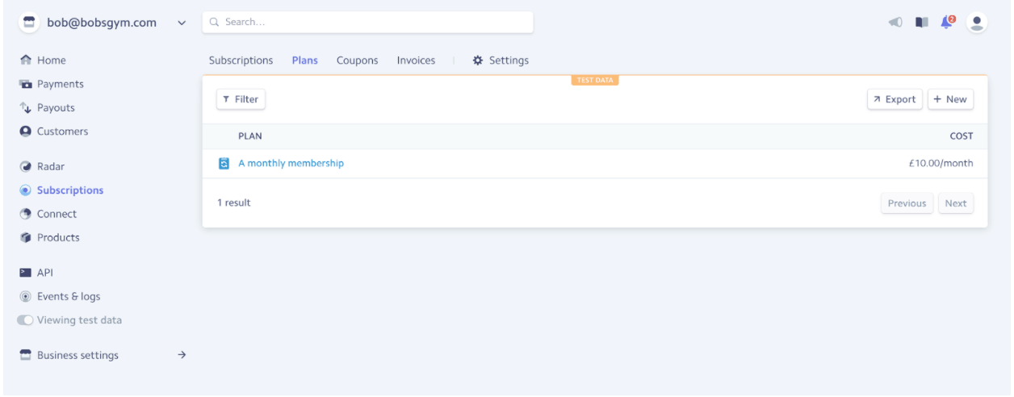Open the Coupons tab
The width and height of the screenshot is (1014, 397).
coord(357,61)
